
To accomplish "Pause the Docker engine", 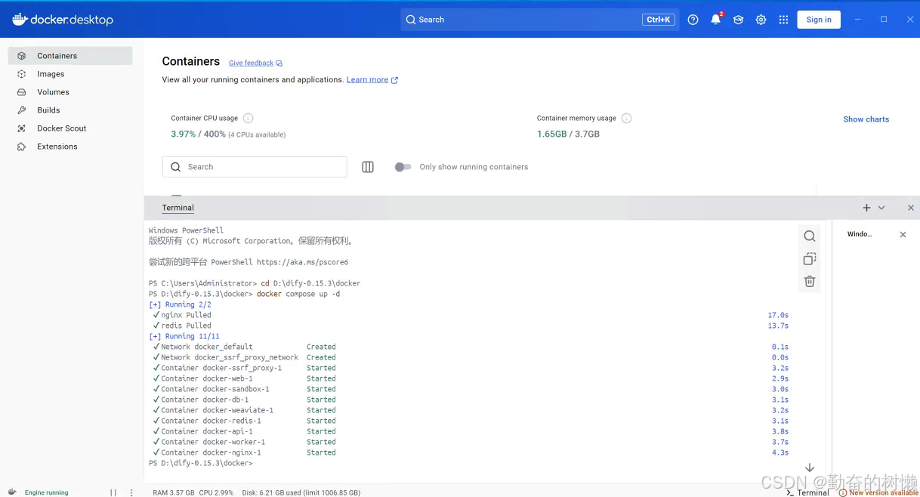I will point(113,492).
